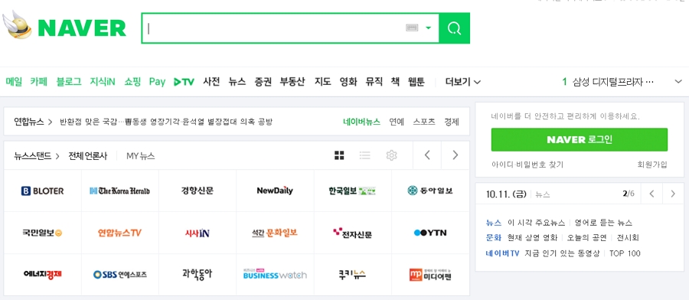This screenshot has width=689, height=300.
Task: Open the on-screen keyboard icon in search box
Action: point(412,28)
